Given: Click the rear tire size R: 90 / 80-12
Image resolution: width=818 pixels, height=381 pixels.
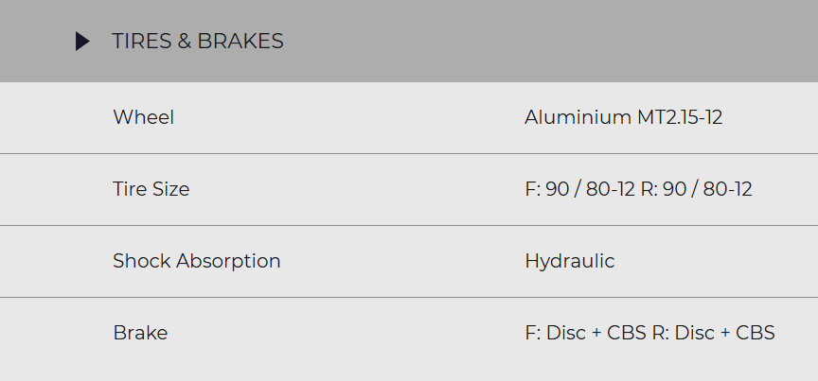Looking at the screenshot, I should pos(697,189).
